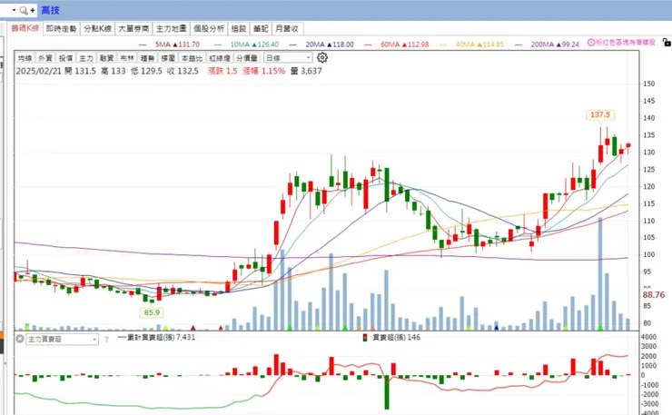Click the 200MA legend line swatch
This screenshot has width=672, height=415.
point(519,44)
